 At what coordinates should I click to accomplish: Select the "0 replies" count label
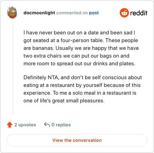pos(61,125)
